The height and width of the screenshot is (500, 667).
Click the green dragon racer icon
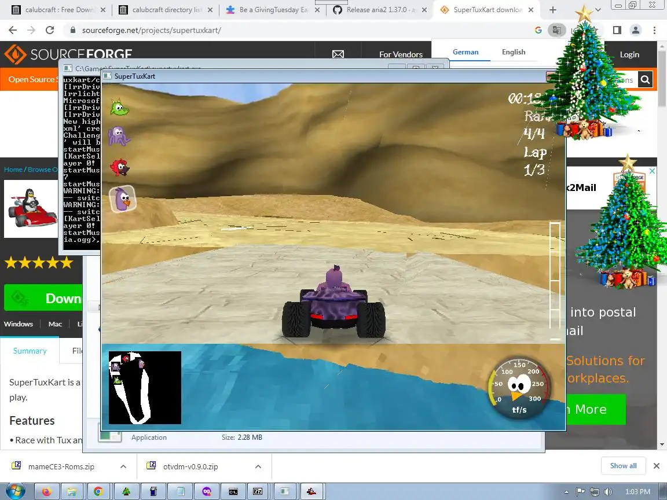(119, 108)
